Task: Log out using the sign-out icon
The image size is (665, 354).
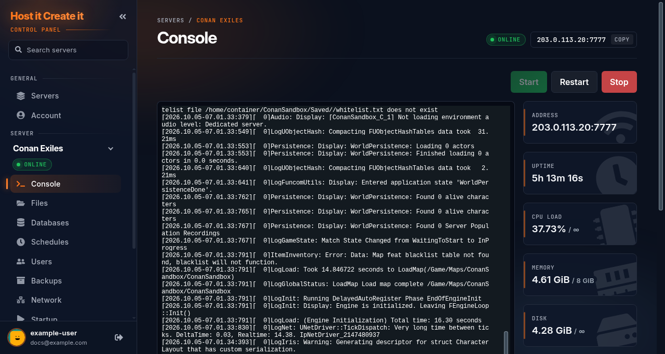Action: pyautogui.click(x=119, y=337)
